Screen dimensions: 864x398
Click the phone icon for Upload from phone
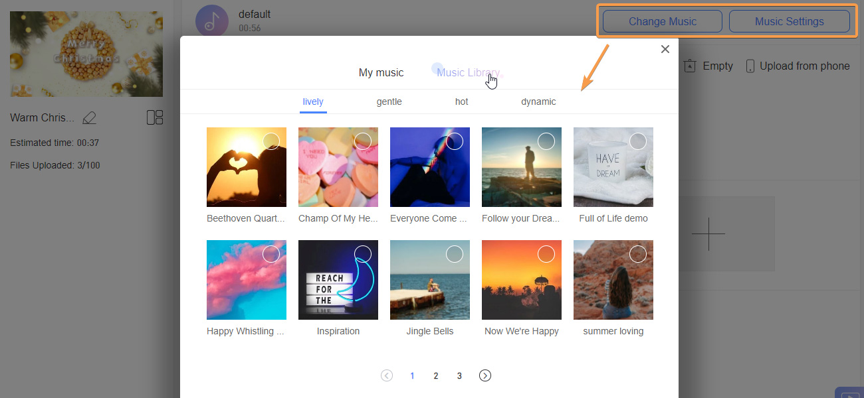coord(750,66)
